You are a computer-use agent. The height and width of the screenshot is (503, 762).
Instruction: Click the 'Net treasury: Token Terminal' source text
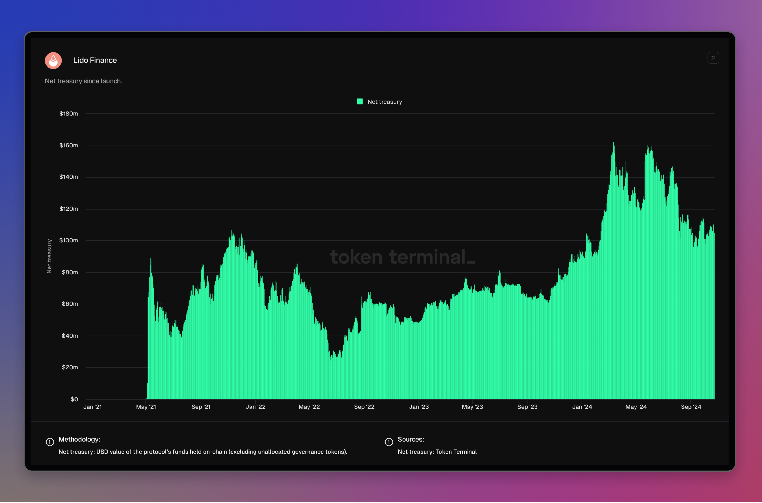tap(437, 452)
